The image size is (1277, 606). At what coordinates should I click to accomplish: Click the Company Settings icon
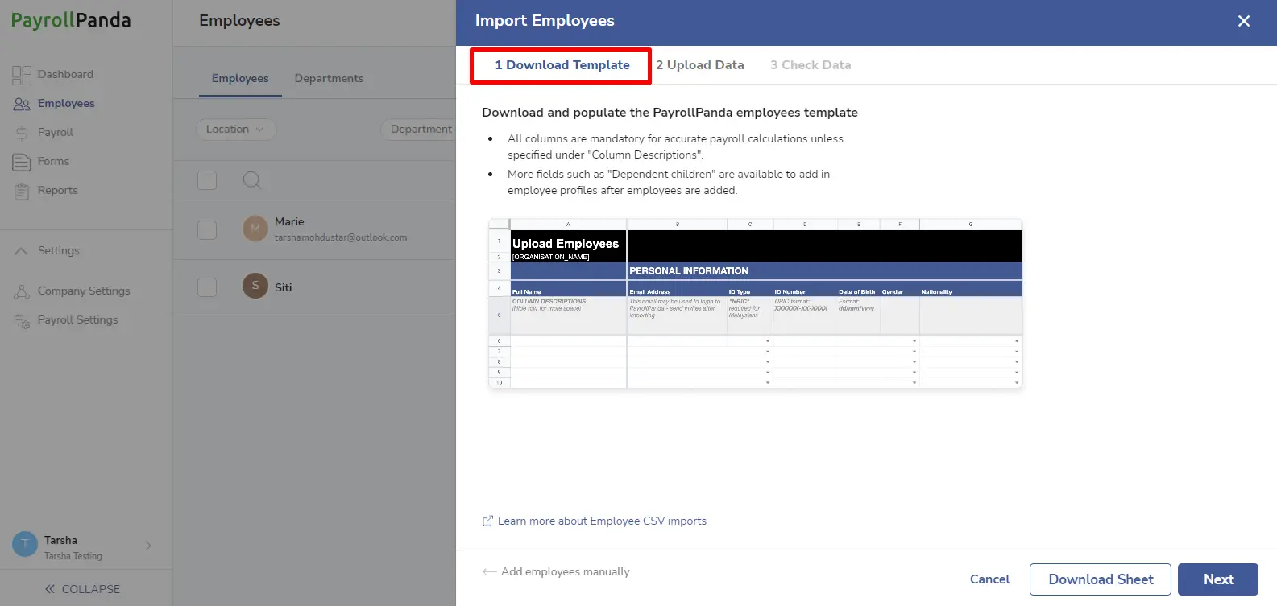pos(22,291)
